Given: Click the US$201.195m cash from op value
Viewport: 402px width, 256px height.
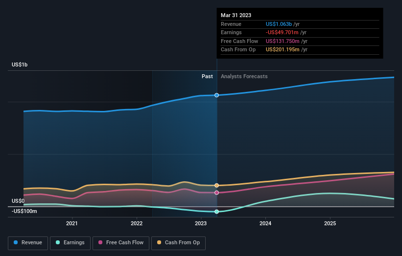Looking at the screenshot, I should pos(283,50).
